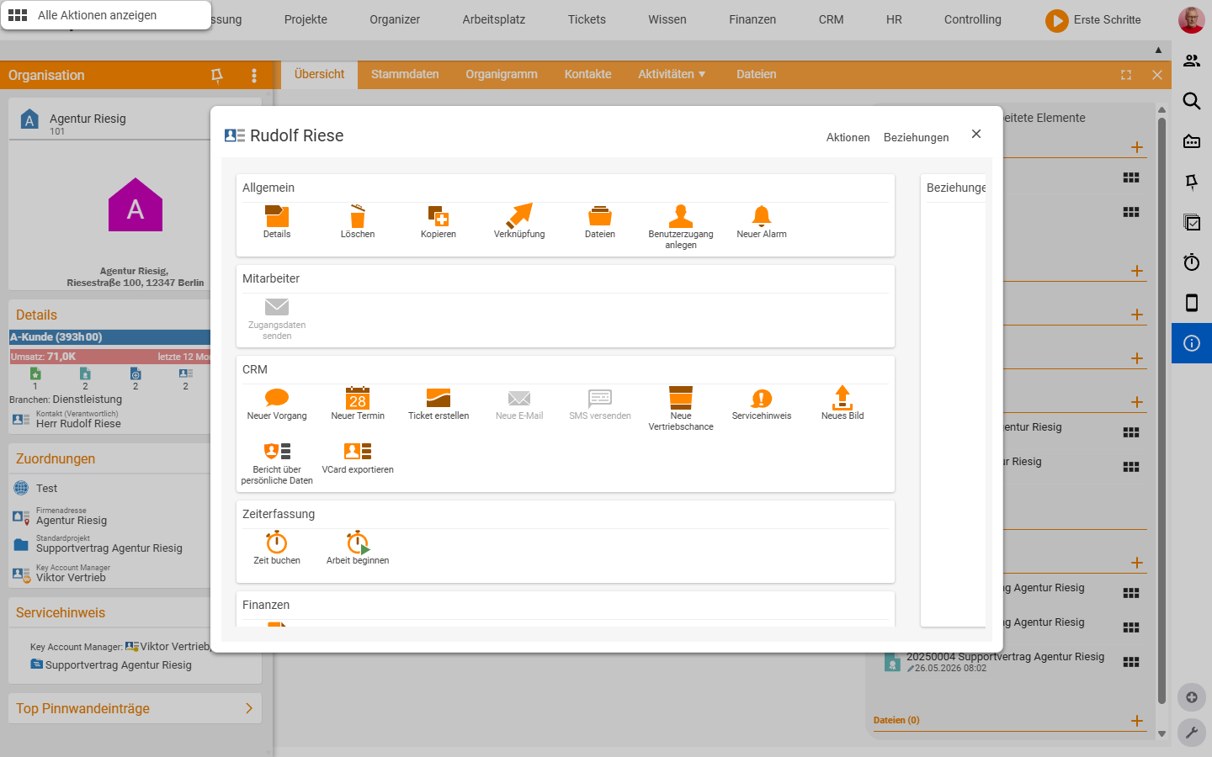Switch to Organigramm tab

tap(502, 74)
